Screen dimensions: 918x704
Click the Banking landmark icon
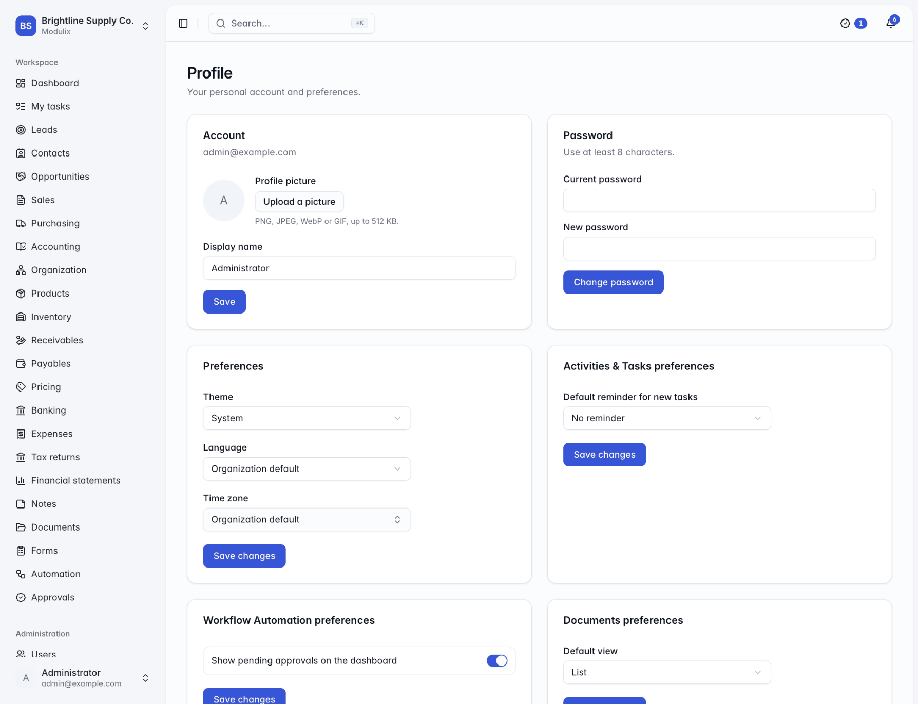coord(21,410)
